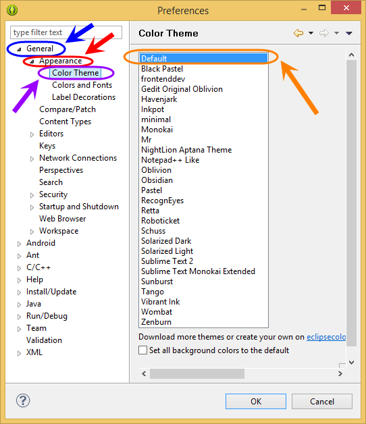Select the Team tree item
The width and height of the screenshot is (366, 424).
(x=36, y=328)
